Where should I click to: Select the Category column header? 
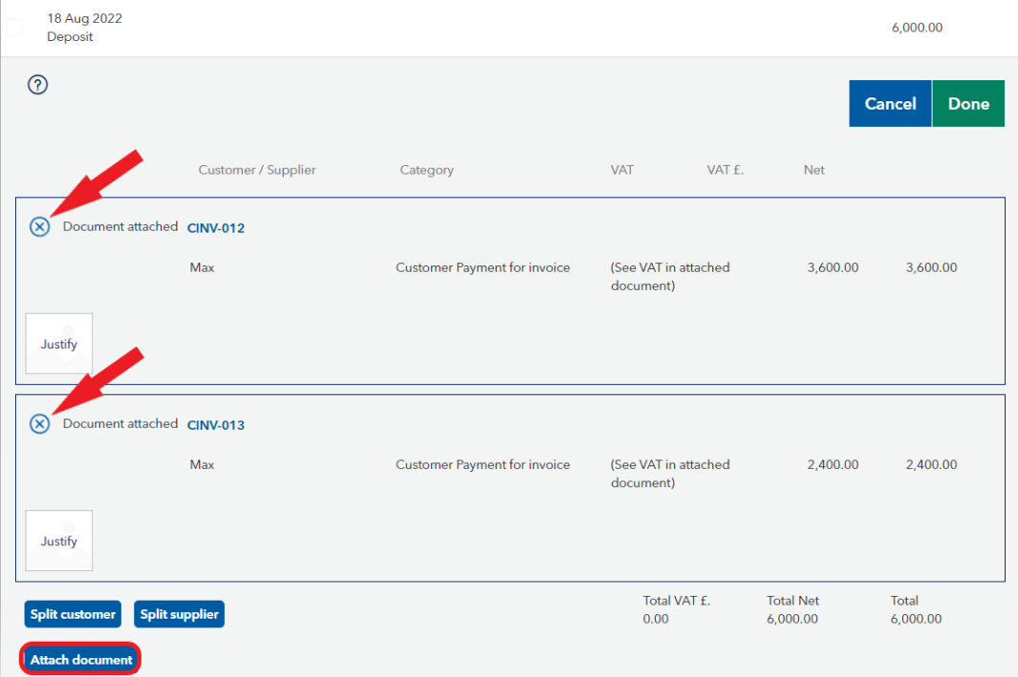[x=426, y=170]
